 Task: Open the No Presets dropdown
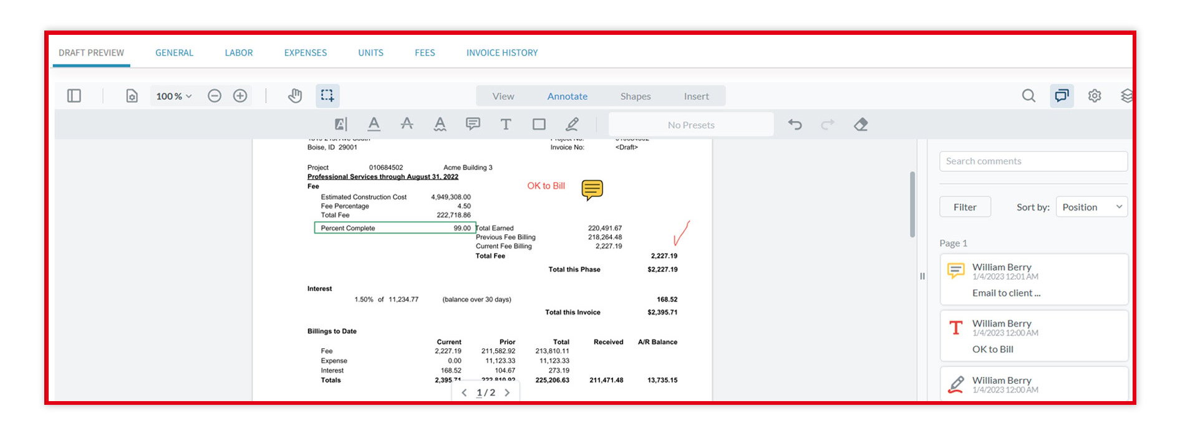coord(691,125)
